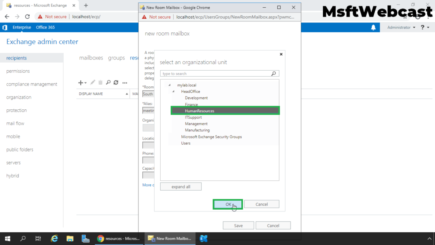Switch to the mailboxes tab
This screenshot has width=435, height=245.
click(91, 58)
